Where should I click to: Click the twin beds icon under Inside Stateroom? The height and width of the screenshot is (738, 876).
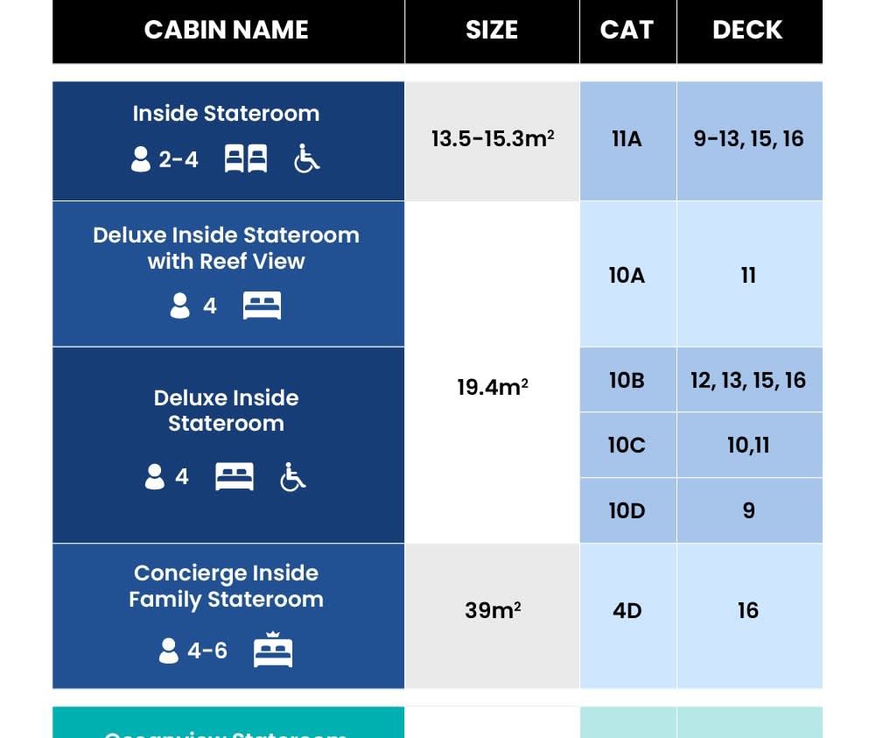[246, 159]
